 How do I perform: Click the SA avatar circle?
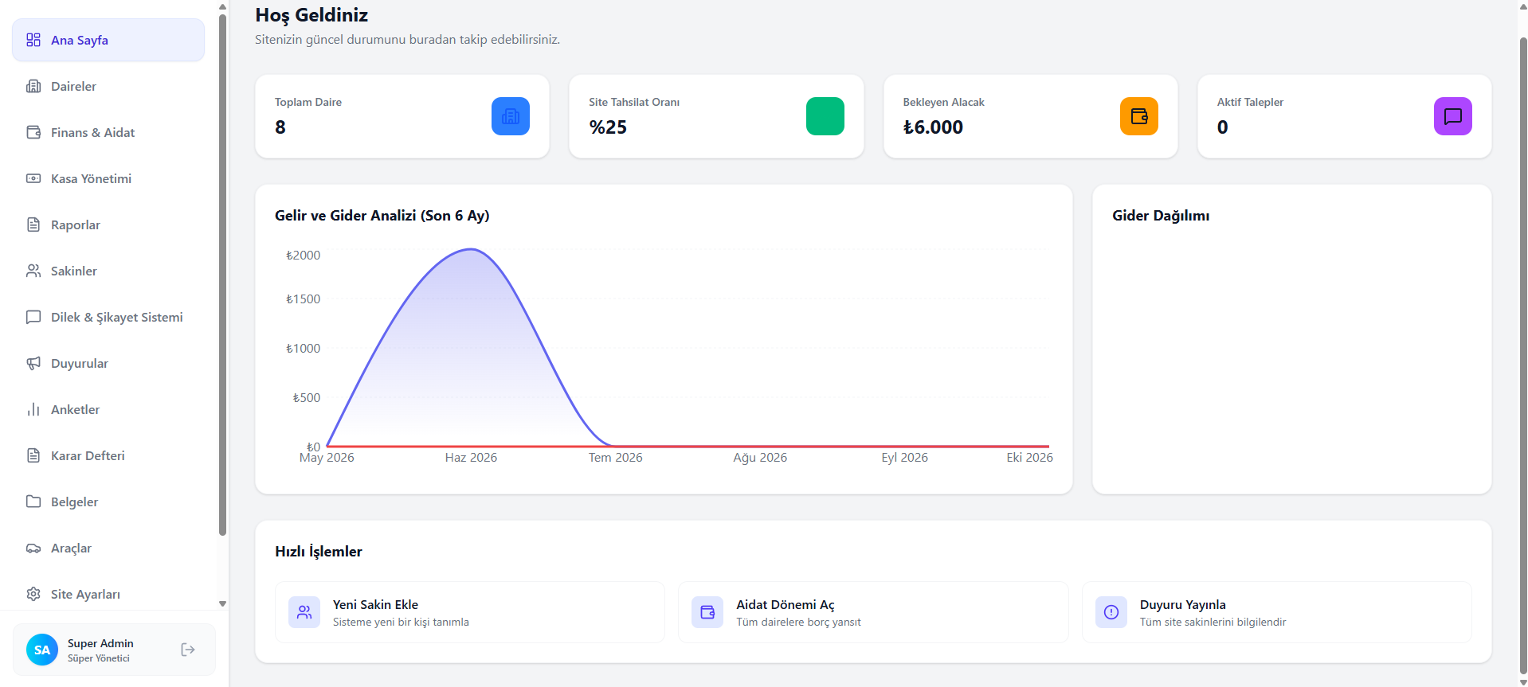42,650
